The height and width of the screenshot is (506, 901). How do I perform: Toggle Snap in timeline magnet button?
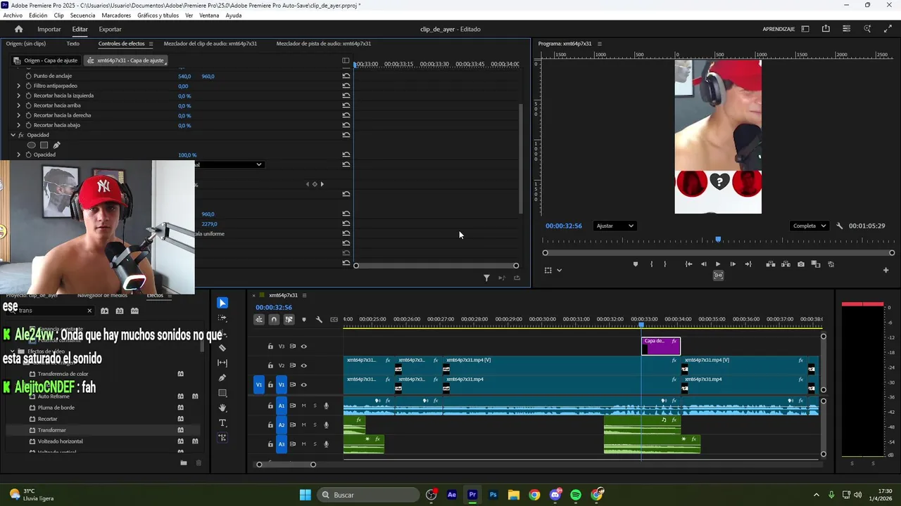point(274,320)
